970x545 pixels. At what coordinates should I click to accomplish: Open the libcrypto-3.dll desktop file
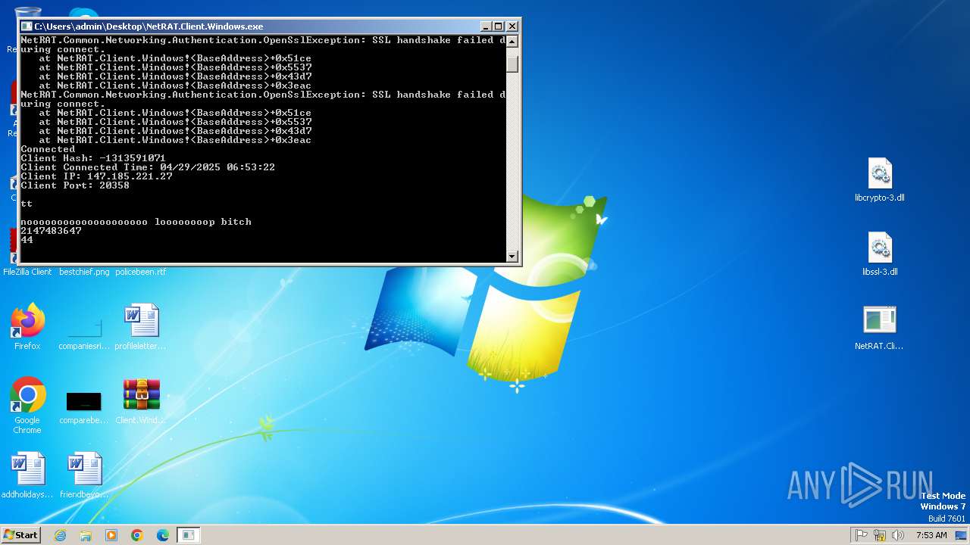(879, 180)
